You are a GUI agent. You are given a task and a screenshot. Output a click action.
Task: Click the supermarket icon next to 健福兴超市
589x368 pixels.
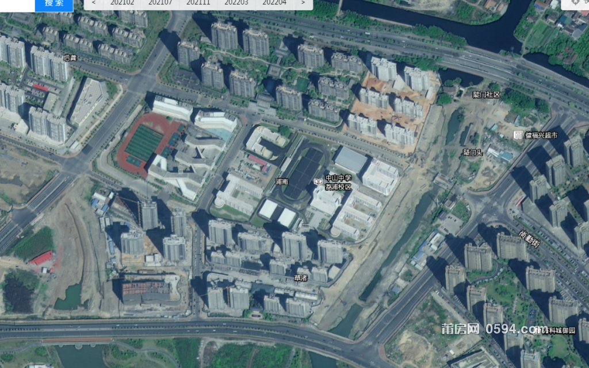click(518, 135)
